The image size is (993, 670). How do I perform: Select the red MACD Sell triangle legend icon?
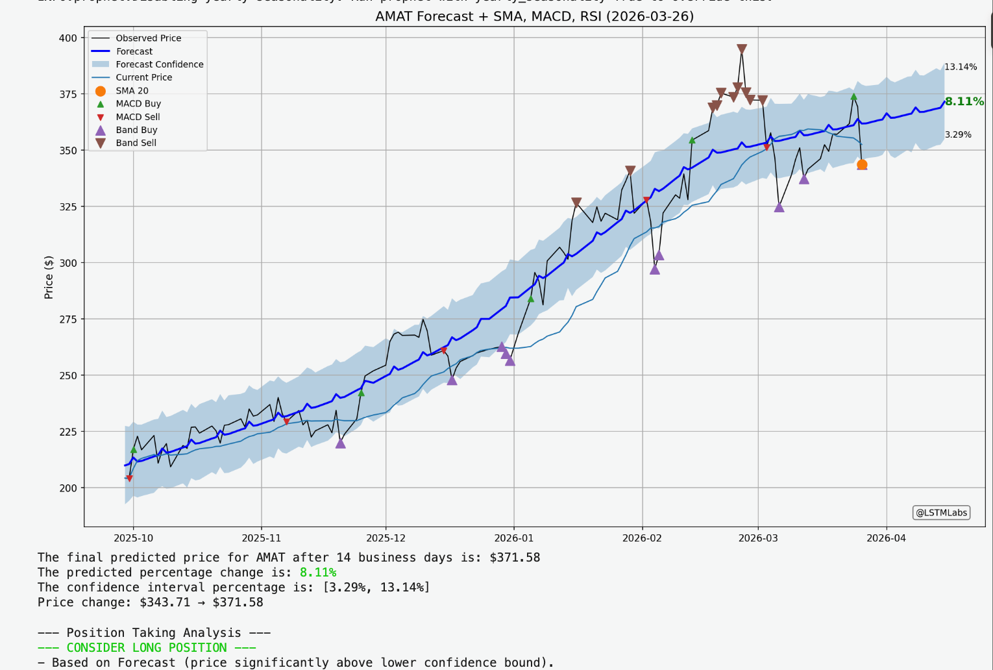coord(101,118)
